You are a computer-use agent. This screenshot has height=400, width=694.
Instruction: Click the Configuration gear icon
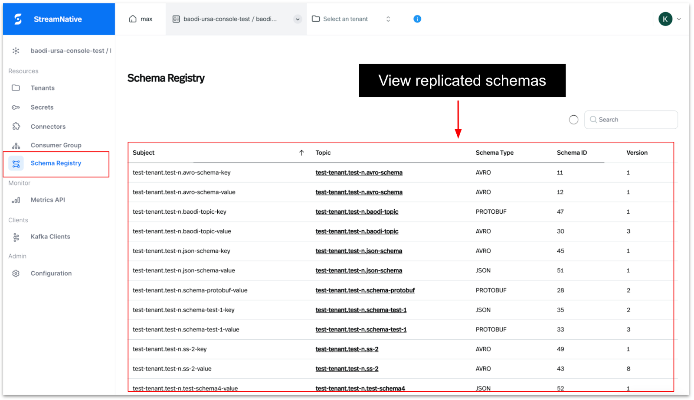pos(16,273)
